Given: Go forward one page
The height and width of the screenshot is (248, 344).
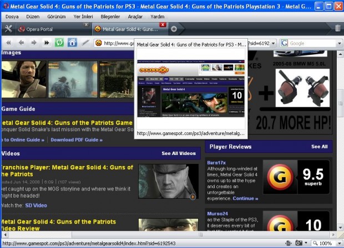Looking at the screenshot, I should pyautogui.click(x=34, y=43).
